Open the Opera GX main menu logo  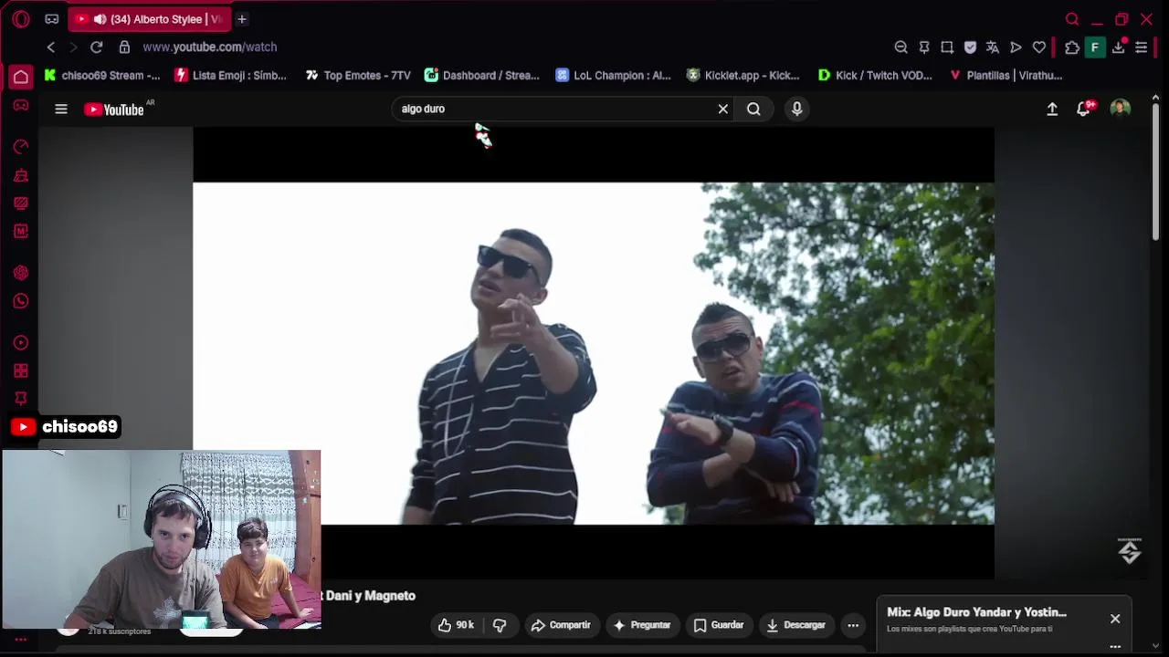[x=21, y=19]
